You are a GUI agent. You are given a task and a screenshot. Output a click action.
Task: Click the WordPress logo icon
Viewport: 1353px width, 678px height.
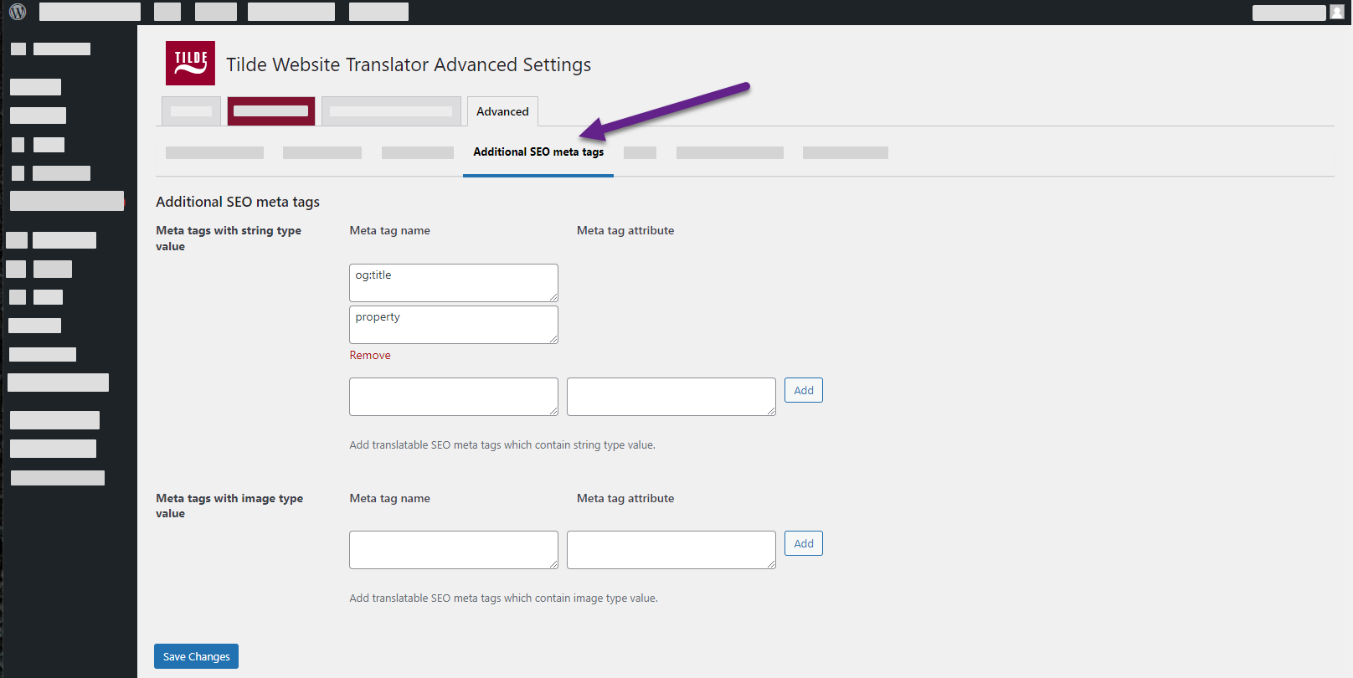18,12
